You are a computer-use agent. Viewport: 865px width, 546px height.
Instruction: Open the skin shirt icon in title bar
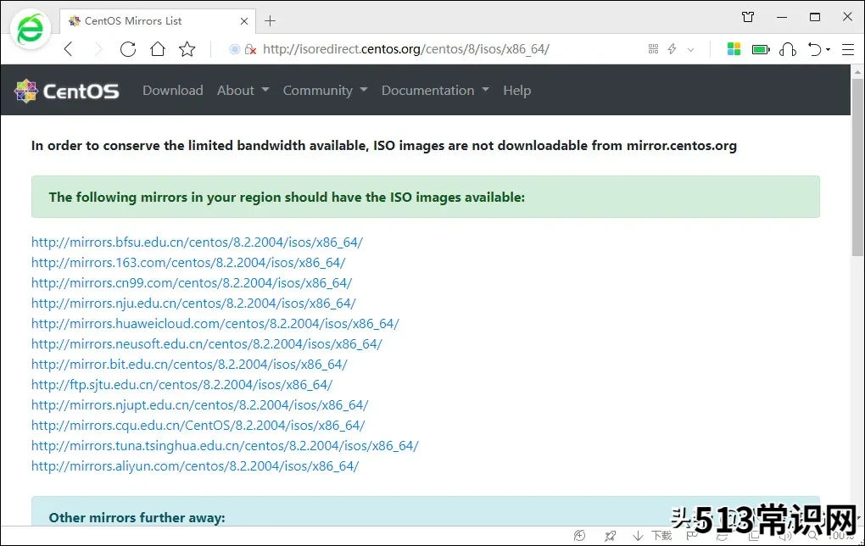[748, 17]
